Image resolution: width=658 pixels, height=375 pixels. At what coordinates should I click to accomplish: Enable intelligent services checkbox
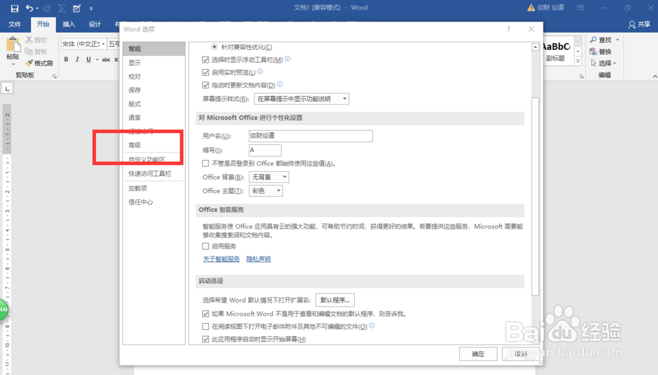(x=205, y=246)
